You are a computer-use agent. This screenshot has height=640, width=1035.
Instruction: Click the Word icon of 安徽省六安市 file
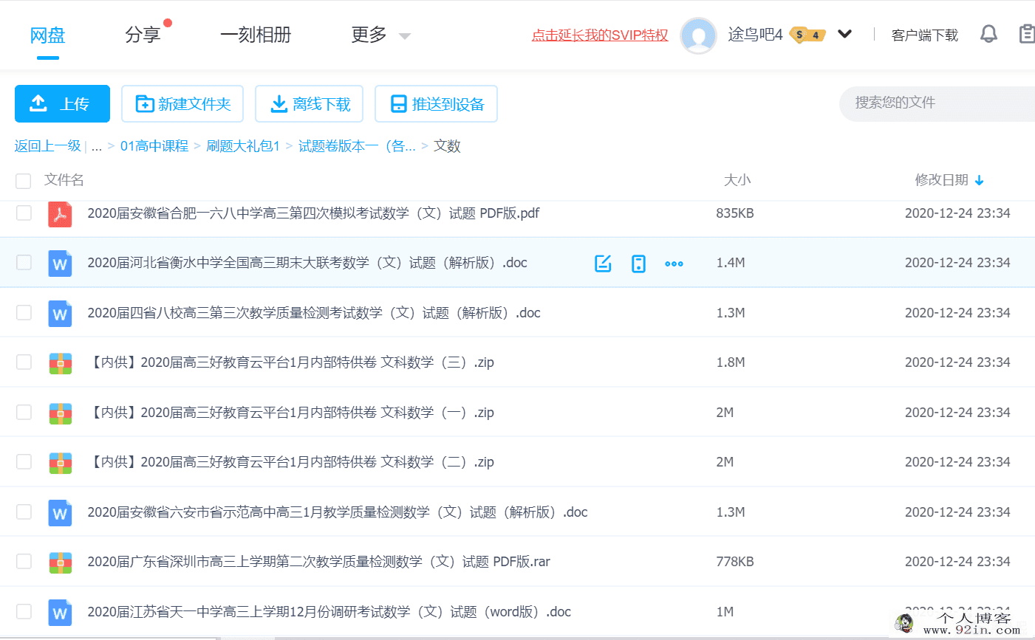pos(60,513)
